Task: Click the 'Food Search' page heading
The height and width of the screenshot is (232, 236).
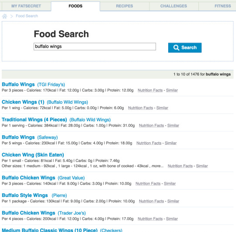Action: tap(61, 34)
